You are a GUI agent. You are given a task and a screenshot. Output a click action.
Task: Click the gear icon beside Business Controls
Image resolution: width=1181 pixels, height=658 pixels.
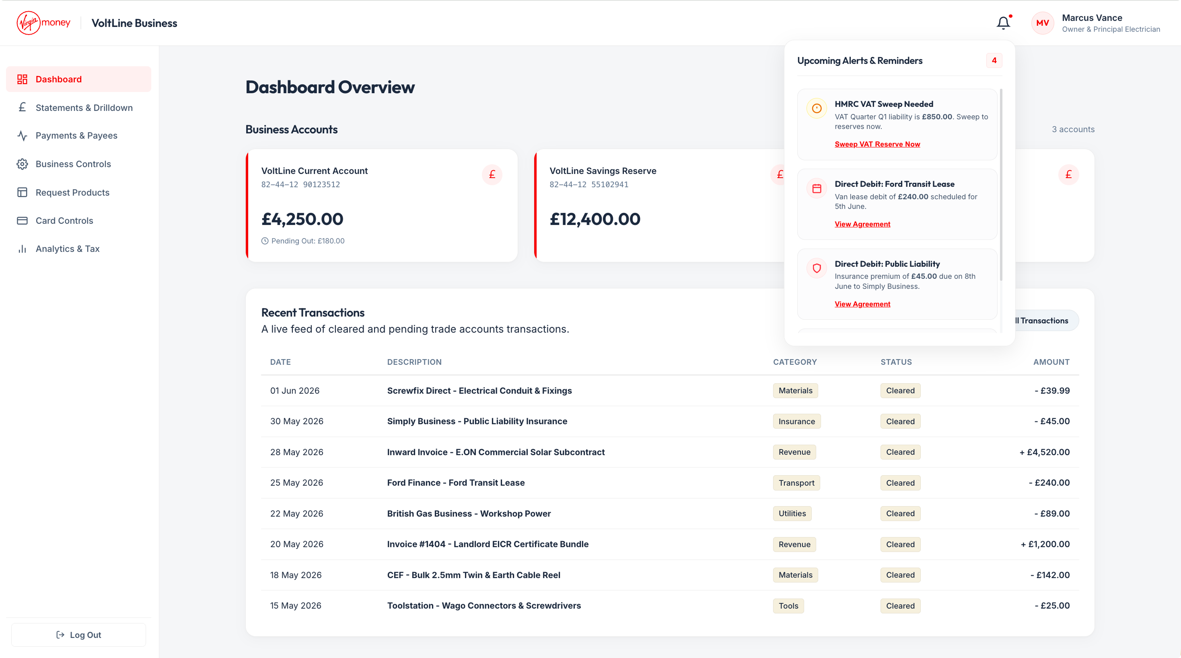[22, 164]
